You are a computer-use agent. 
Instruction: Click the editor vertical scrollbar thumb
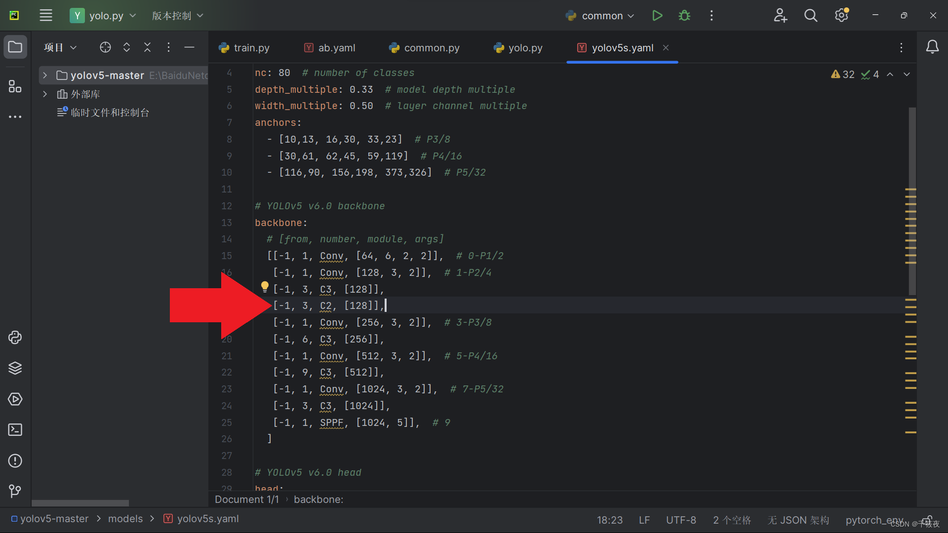[912, 201]
